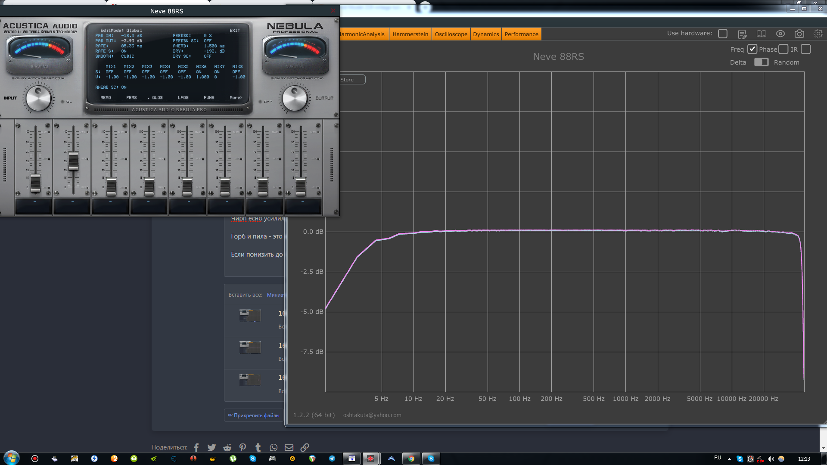This screenshot has width=827, height=465.
Task: Click the camera screenshot icon
Action: pyautogui.click(x=799, y=34)
